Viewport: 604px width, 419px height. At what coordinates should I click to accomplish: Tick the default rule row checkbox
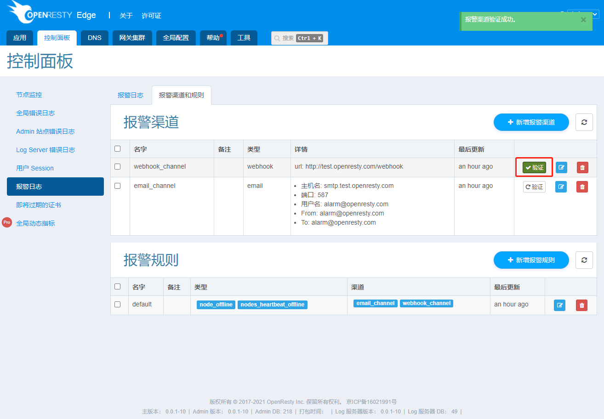117,304
